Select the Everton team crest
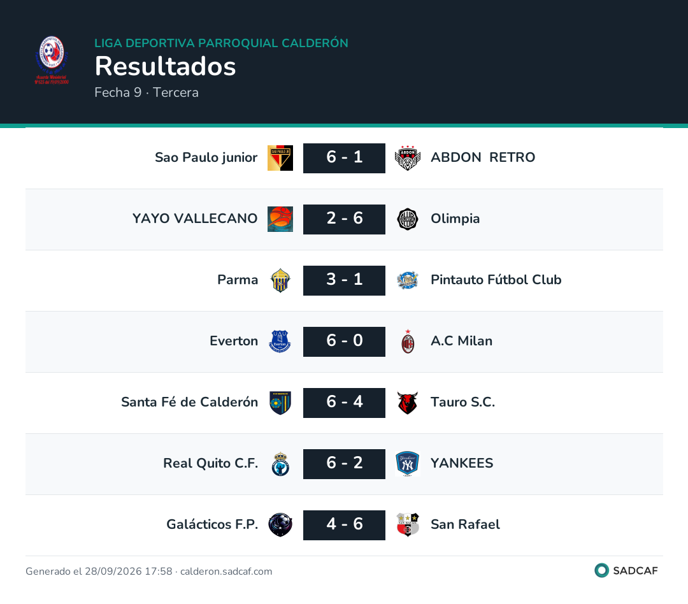Viewport: 688px width, 604px height. tap(280, 342)
